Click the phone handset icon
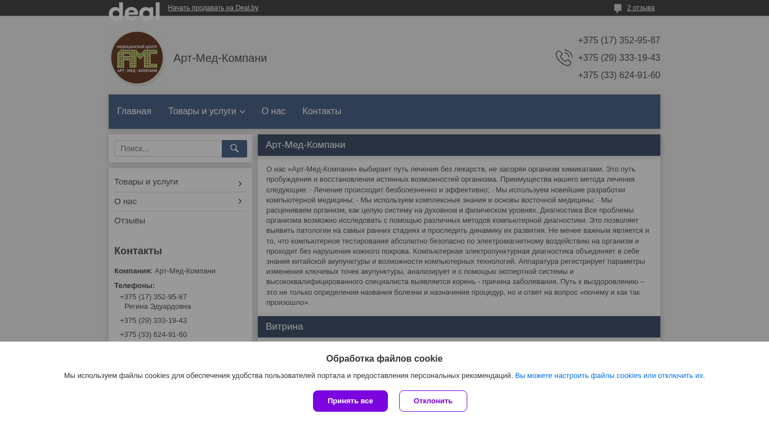Image resolution: width=769 pixels, height=432 pixels. tap(564, 58)
